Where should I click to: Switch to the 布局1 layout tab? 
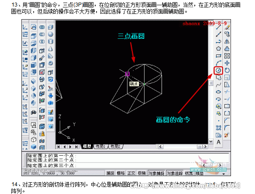(100, 146)
